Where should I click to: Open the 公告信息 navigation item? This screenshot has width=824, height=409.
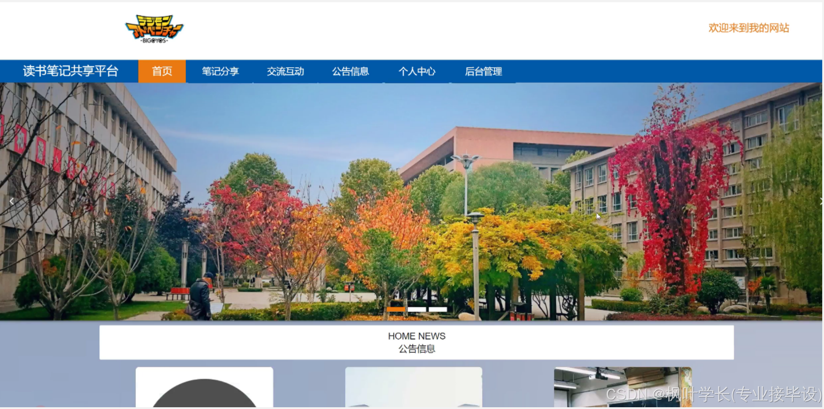tap(350, 71)
